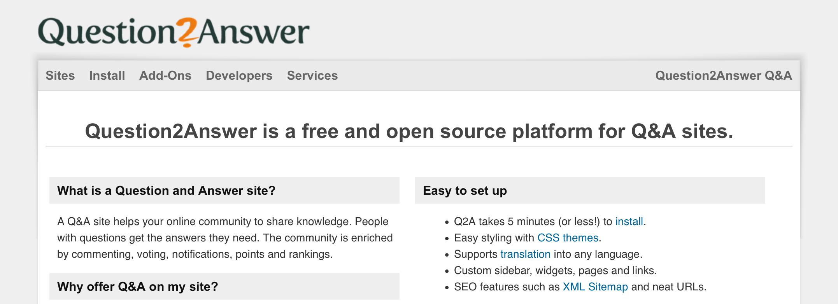Follow the 'install' hyperlink
Image resolution: width=838 pixels, height=304 pixels.
point(629,222)
